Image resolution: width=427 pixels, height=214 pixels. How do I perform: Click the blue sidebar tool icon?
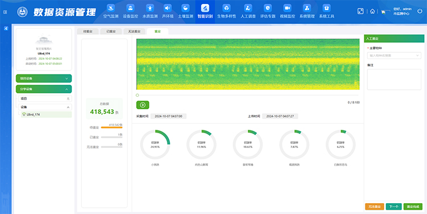pos(6,28)
